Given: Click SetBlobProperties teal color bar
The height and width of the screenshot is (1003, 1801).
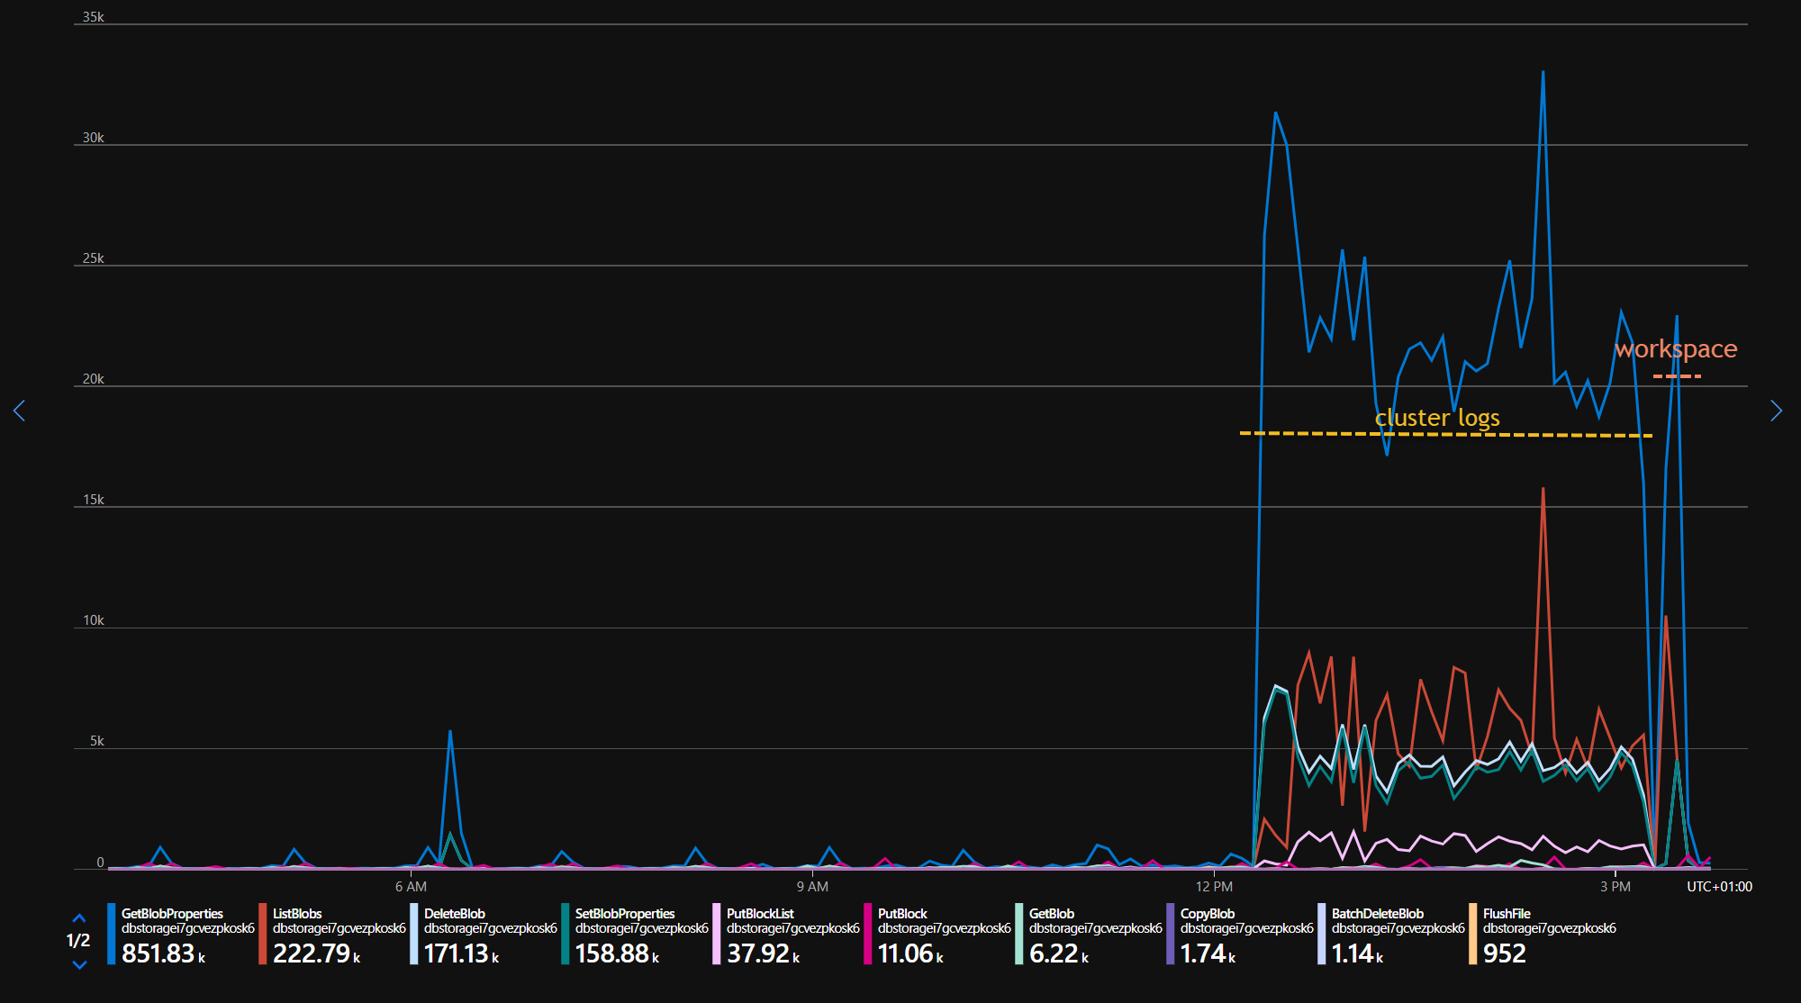Looking at the screenshot, I should [x=565, y=934].
